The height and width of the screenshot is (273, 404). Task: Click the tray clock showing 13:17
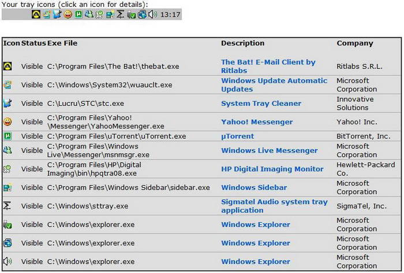tap(170, 14)
